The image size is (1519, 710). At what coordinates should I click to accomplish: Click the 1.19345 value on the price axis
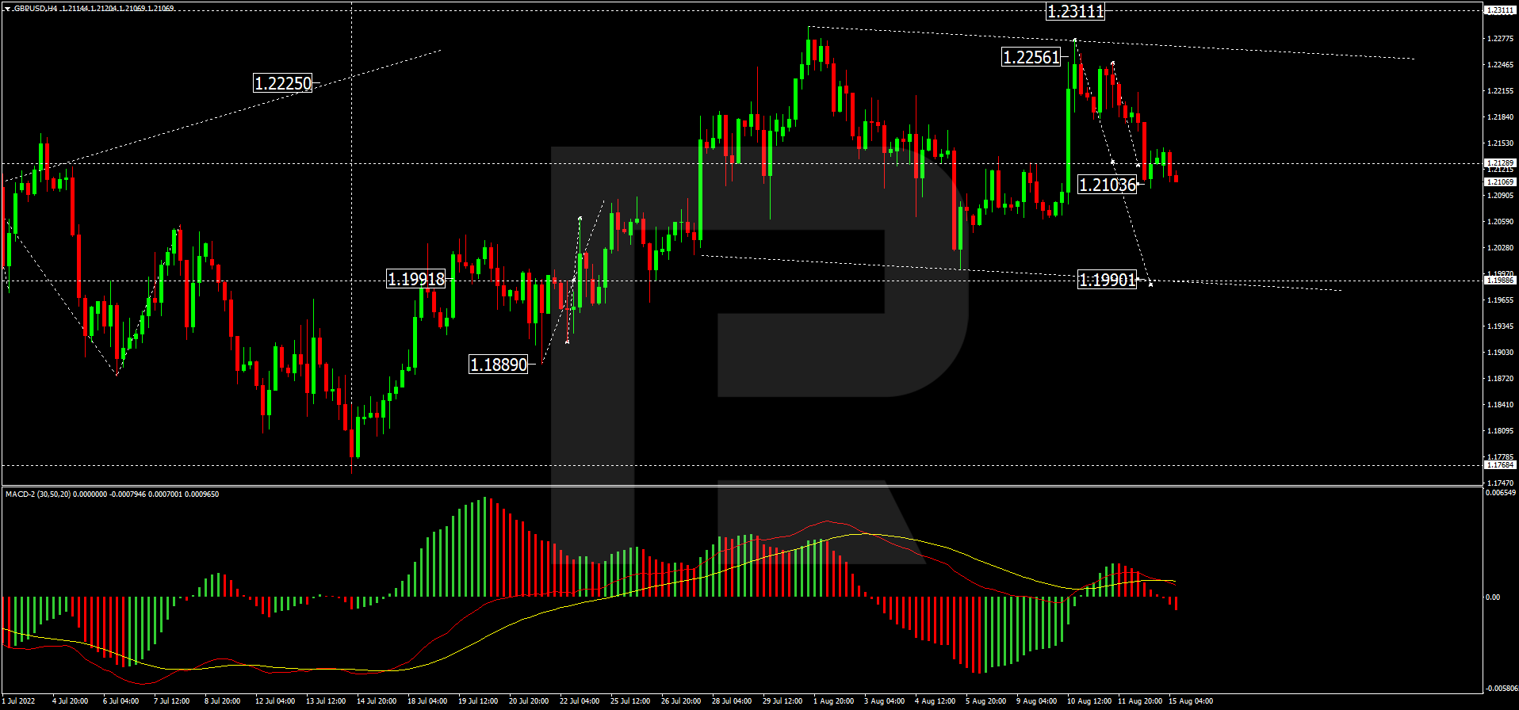click(1501, 326)
